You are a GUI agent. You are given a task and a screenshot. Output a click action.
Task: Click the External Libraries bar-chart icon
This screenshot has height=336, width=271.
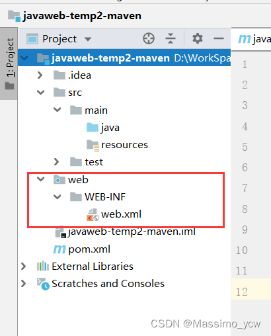[x=43, y=266]
